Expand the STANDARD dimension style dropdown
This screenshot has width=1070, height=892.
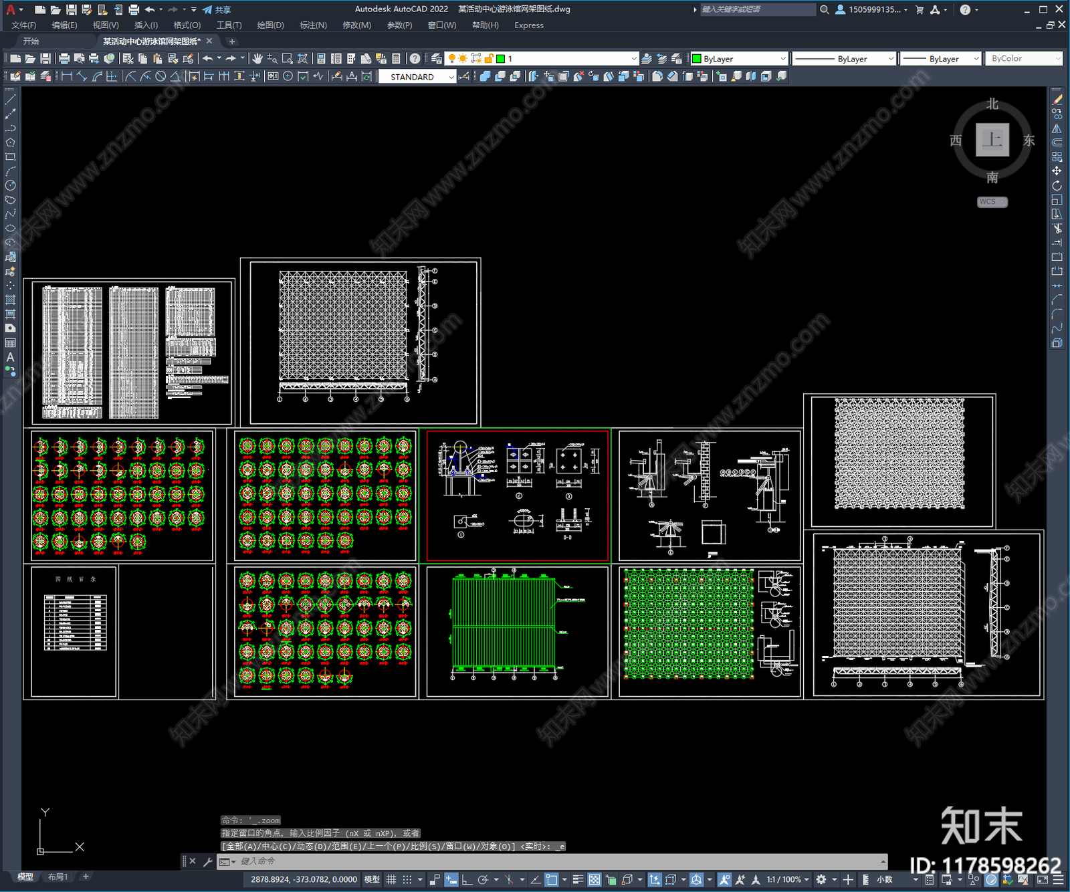(x=451, y=77)
